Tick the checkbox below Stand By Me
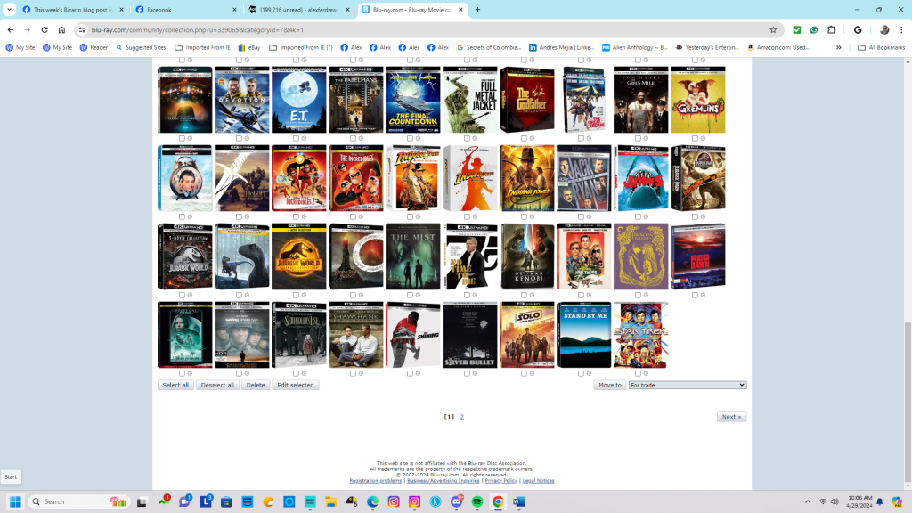This screenshot has height=513, width=912. pyautogui.click(x=581, y=373)
